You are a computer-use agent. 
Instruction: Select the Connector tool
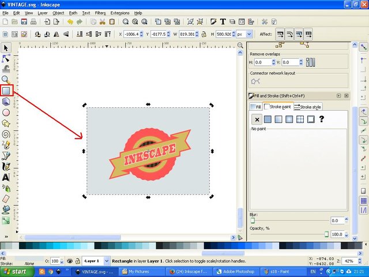(6, 220)
